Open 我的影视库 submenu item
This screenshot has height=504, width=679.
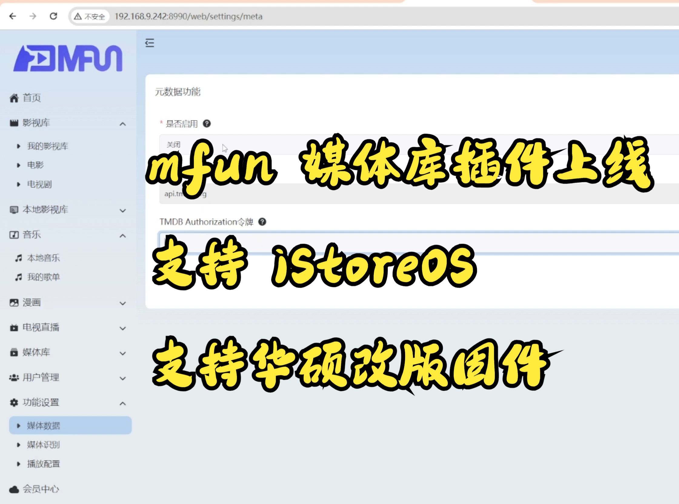48,146
